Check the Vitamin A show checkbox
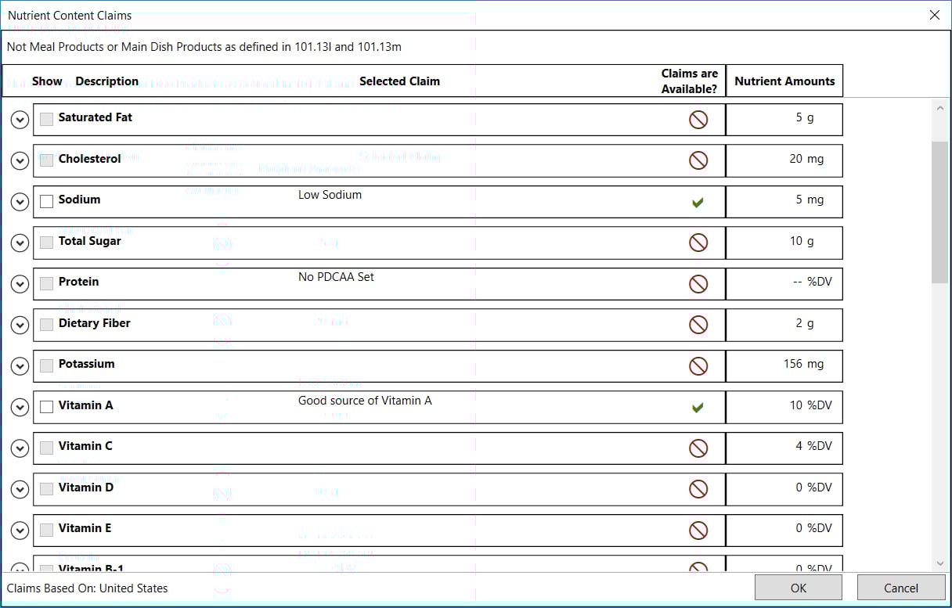Image resolution: width=952 pixels, height=608 pixels. [47, 407]
